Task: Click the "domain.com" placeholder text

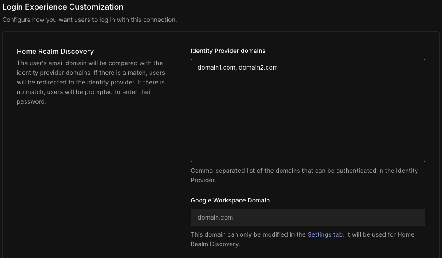Action: point(215,217)
